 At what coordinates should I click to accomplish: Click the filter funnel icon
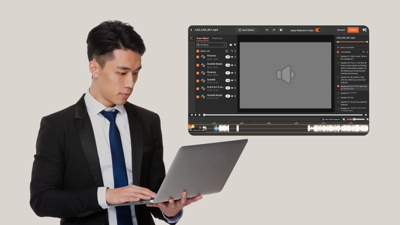[x=235, y=45]
